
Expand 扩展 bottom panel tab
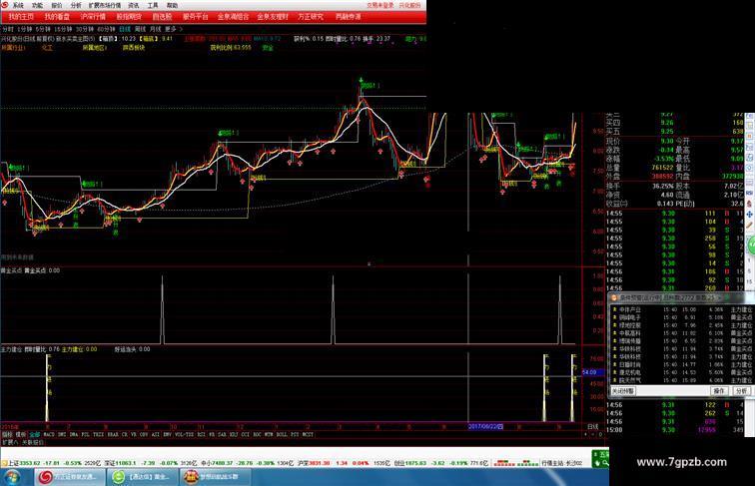click(x=9, y=442)
